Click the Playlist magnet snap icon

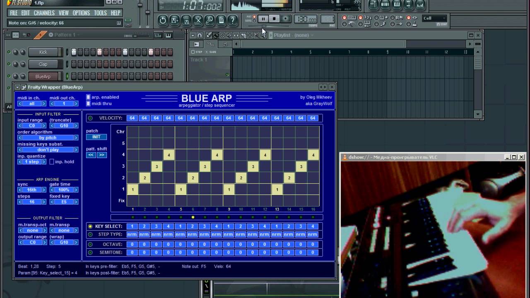coord(200,35)
